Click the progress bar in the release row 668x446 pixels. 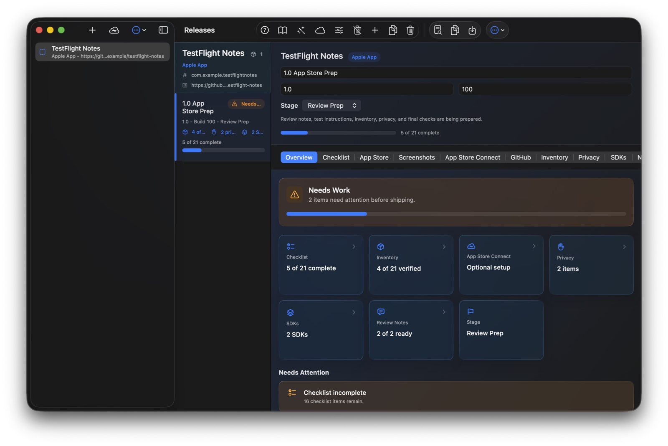(x=223, y=150)
